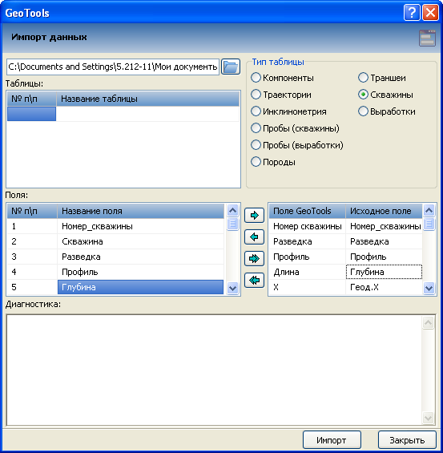This screenshot has height=453, width=443.
Task: Open the folder browse icon next to path
Action: point(231,67)
